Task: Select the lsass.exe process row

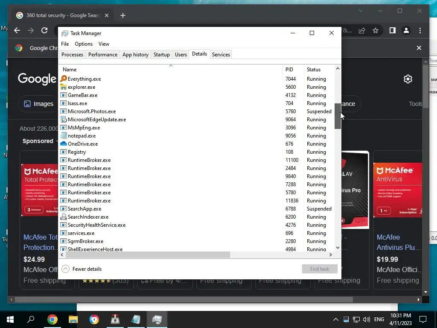Action: pos(196,103)
